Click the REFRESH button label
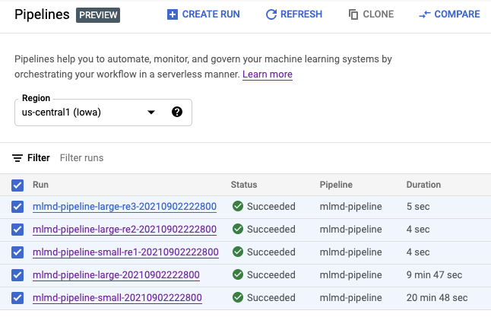This screenshot has width=491, height=317. [301, 14]
